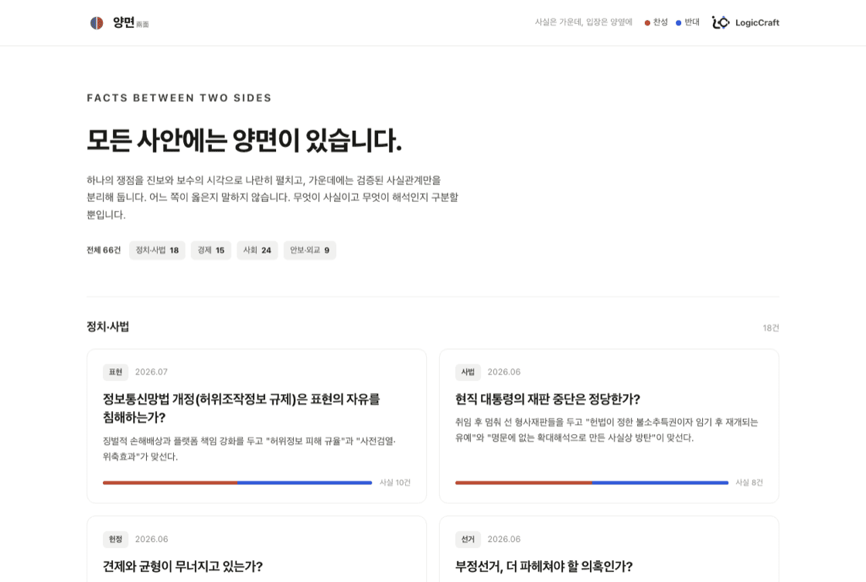Click the LogicCraft logo icon

tap(721, 22)
